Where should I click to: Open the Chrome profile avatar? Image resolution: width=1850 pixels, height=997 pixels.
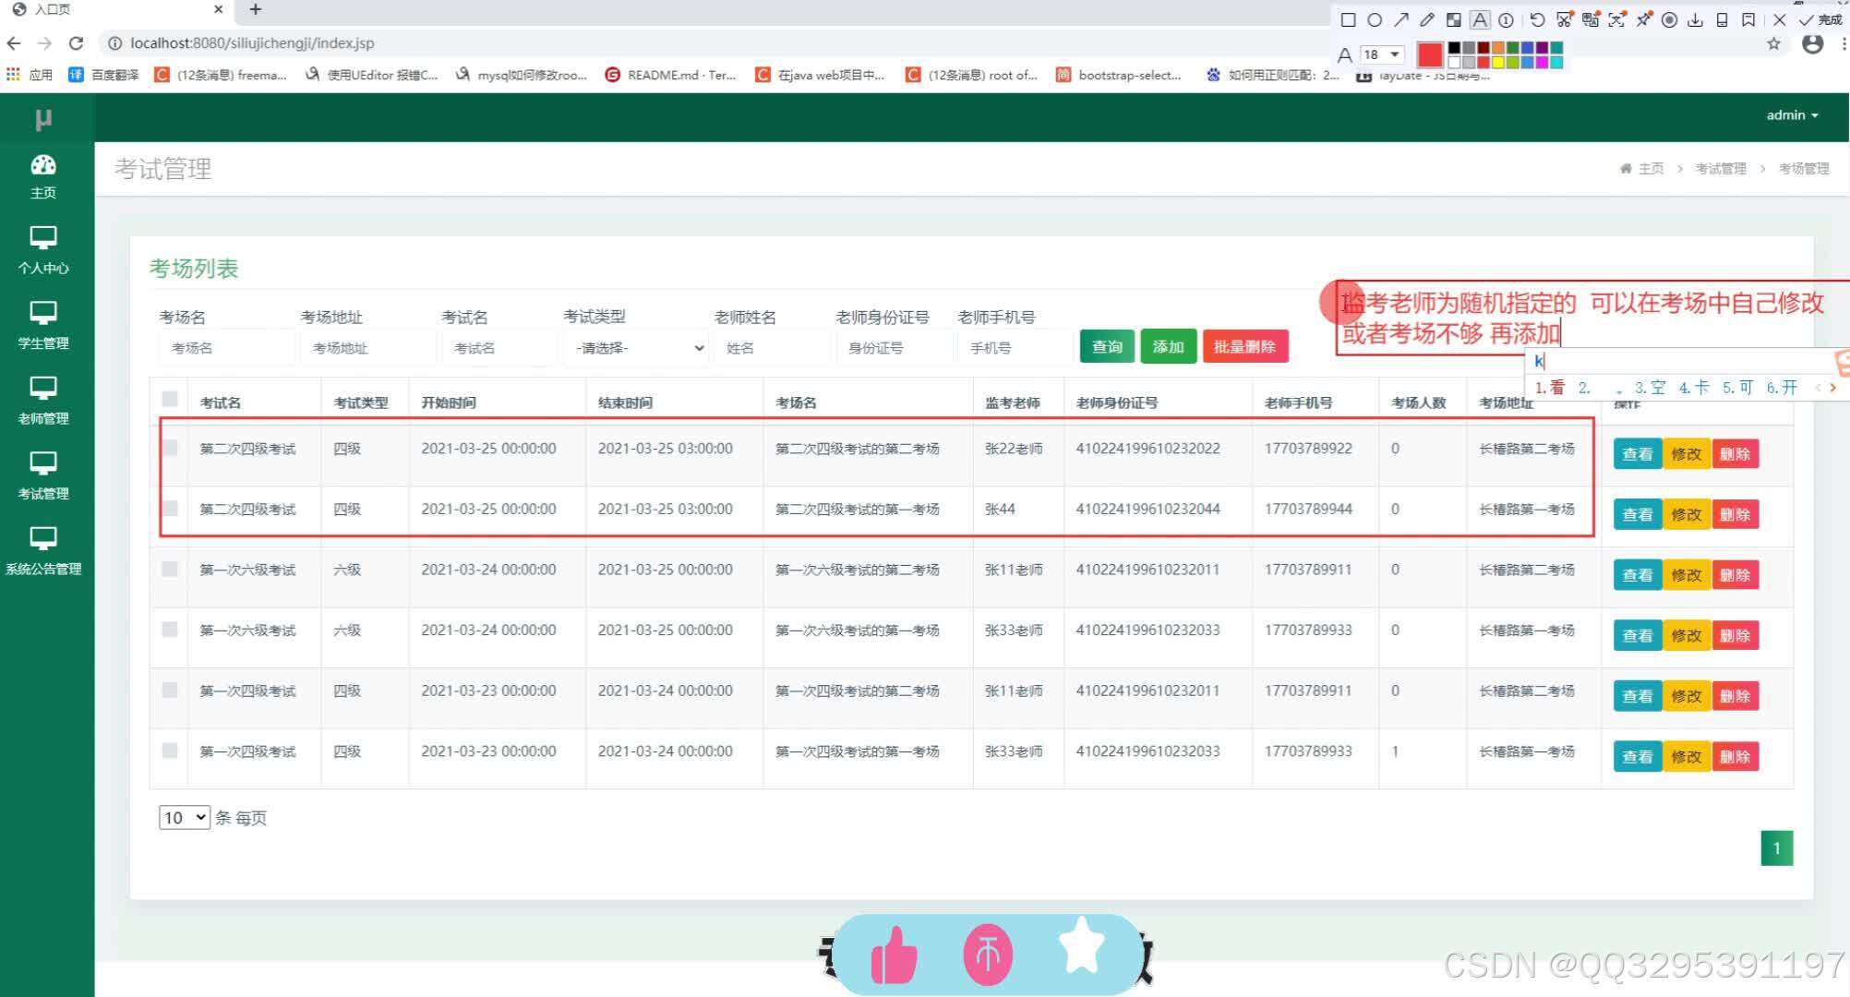tap(1812, 43)
